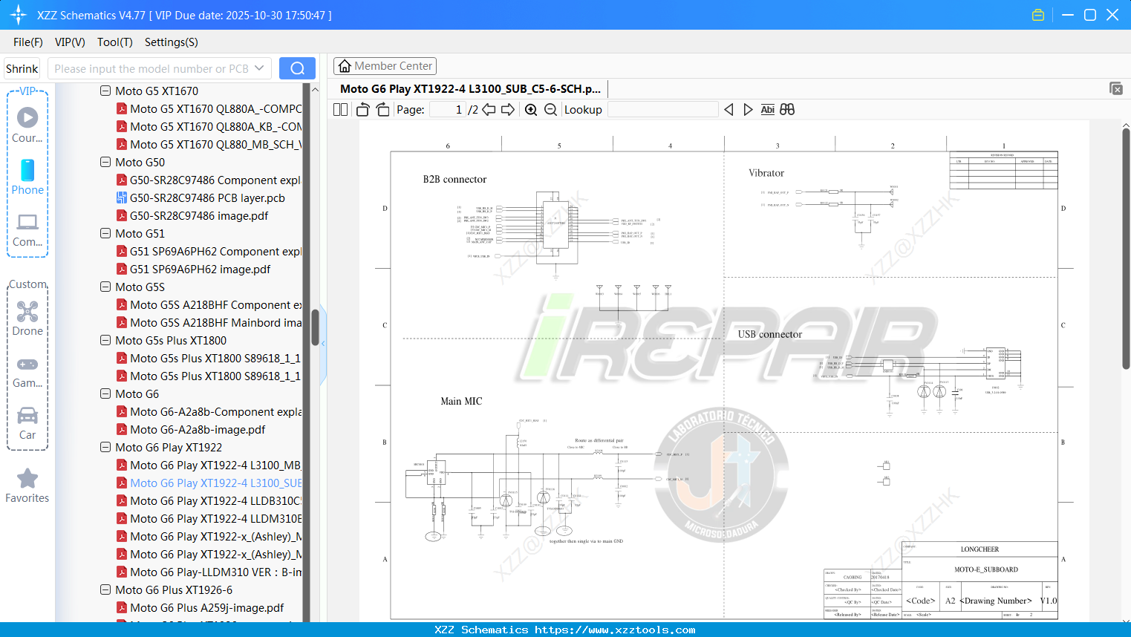Click the yellow briefcase icon in the title bar
This screenshot has width=1131, height=637.
1038,15
